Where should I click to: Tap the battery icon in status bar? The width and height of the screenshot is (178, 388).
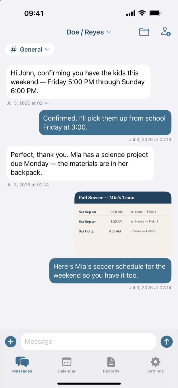(155, 13)
